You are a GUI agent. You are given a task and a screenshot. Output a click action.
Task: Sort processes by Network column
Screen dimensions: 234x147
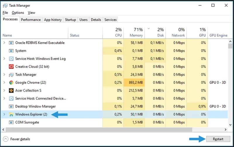pyautogui.click(x=176, y=33)
